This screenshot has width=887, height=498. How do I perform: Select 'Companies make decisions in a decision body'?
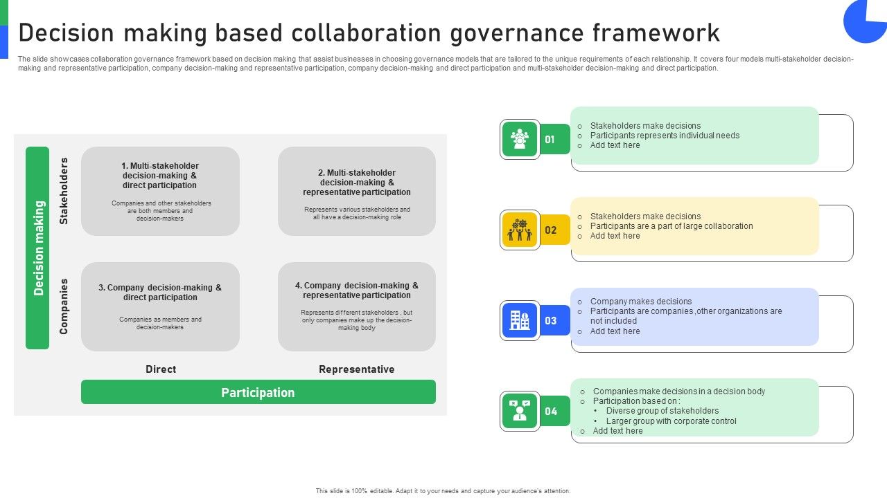point(679,391)
